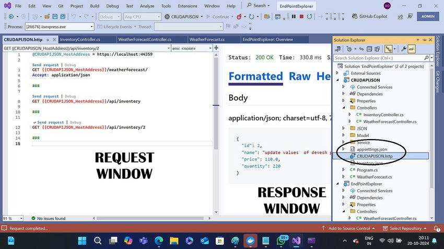Close the CRUDAPIJSON.http tab
This screenshot has width=444, height=249.
pos(54,40)
